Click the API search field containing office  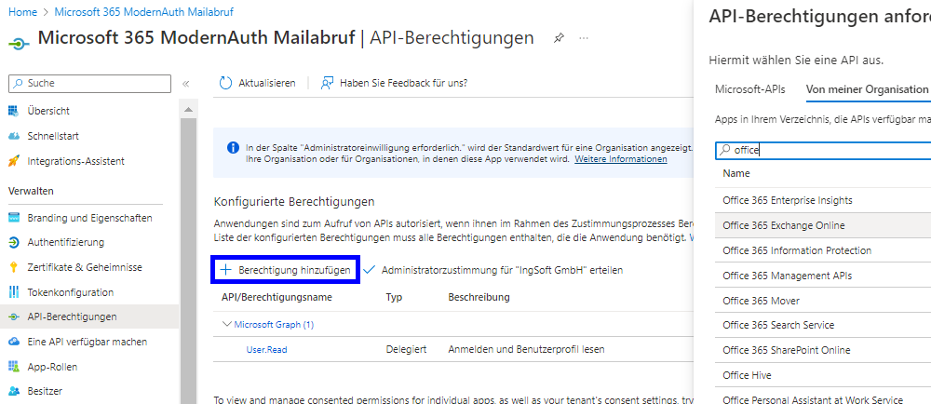coord(823,151)
